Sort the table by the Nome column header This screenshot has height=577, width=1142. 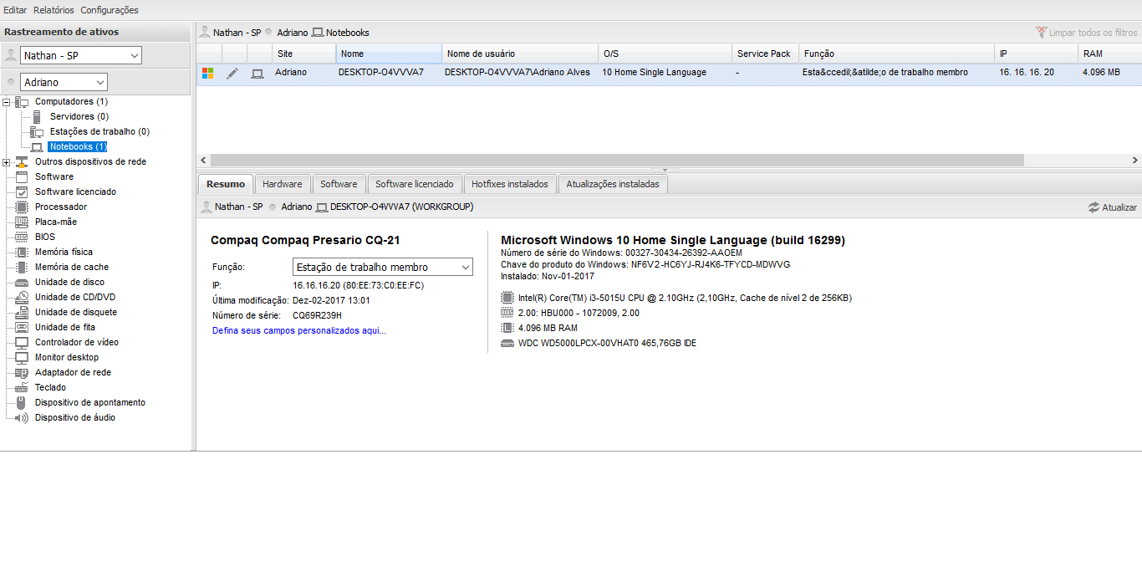pos(389,54)
